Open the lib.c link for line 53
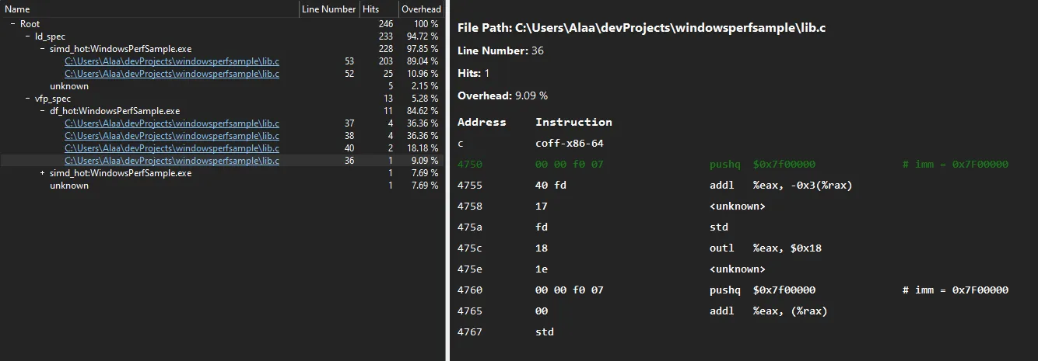The image size is (1038, 361). click(x=171, y=61)
